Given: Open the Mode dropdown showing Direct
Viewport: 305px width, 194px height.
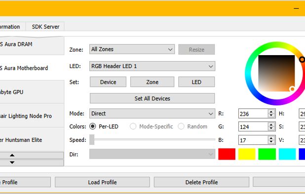Looking at the screenshot, I should [x=152, y=113].
